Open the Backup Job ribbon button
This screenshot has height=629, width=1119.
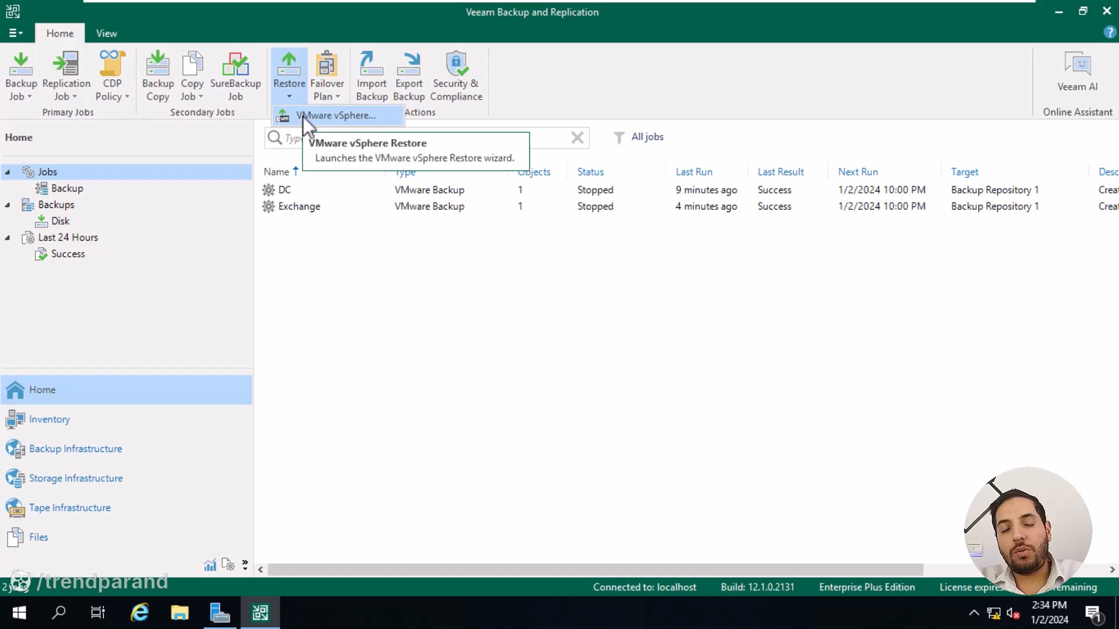(x=21, y=76)
